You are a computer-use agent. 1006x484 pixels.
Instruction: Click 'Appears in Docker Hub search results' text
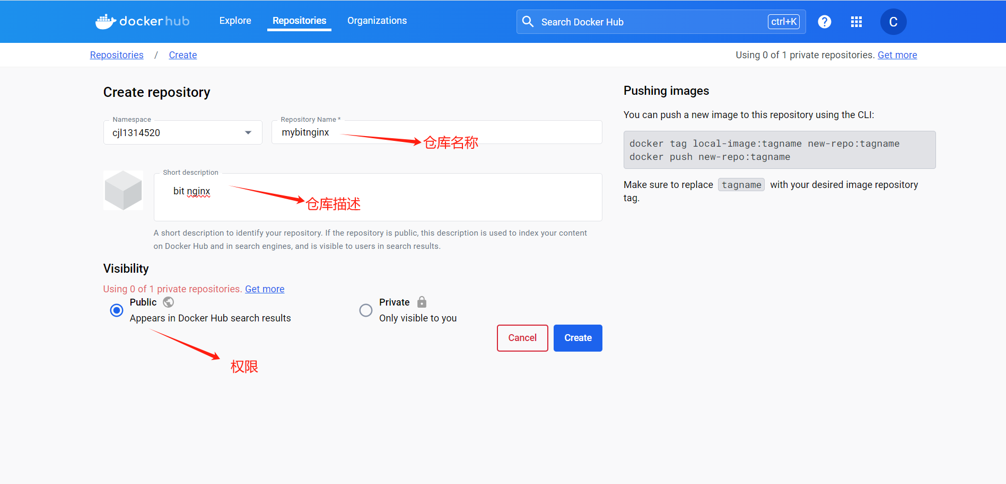click(211, 318)
